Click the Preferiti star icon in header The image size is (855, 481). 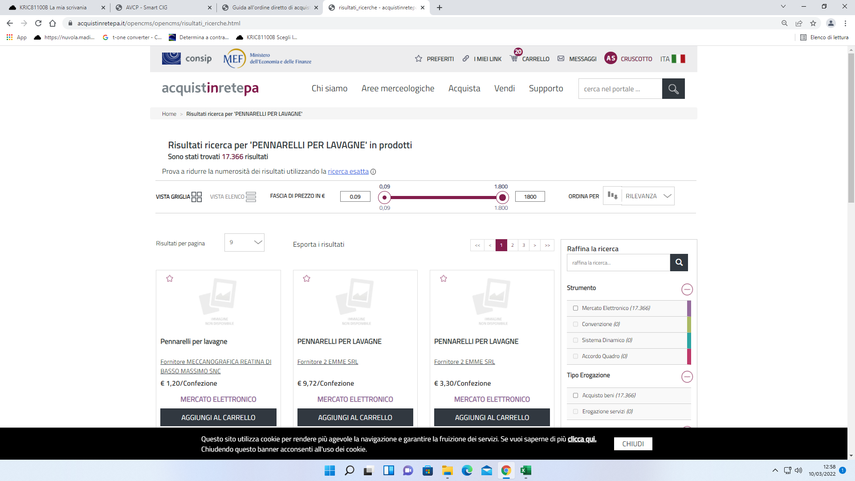point(419,58)
